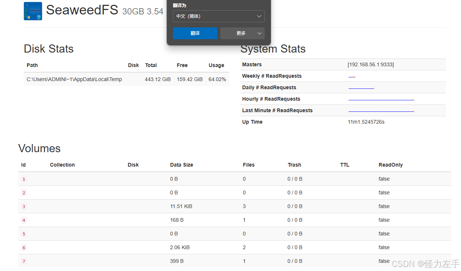Click the 更多 button
The height and width of the screenshot is (271, 461).
[241, 33]
